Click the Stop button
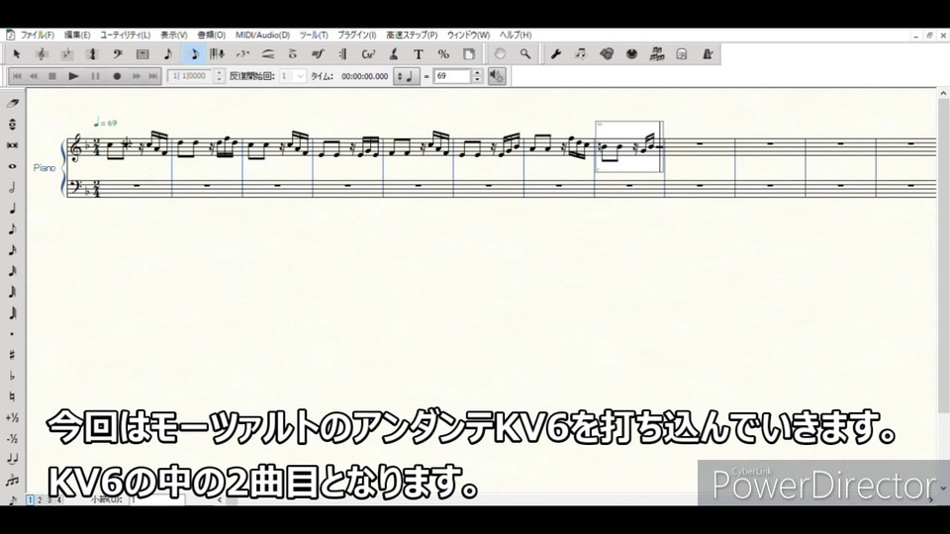This screenshot has height=534, width=950. click(52, 76)
